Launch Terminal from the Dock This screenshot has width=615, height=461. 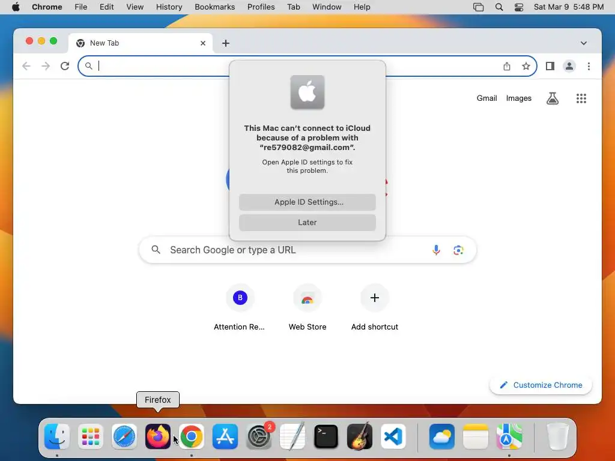click(326, 436)
